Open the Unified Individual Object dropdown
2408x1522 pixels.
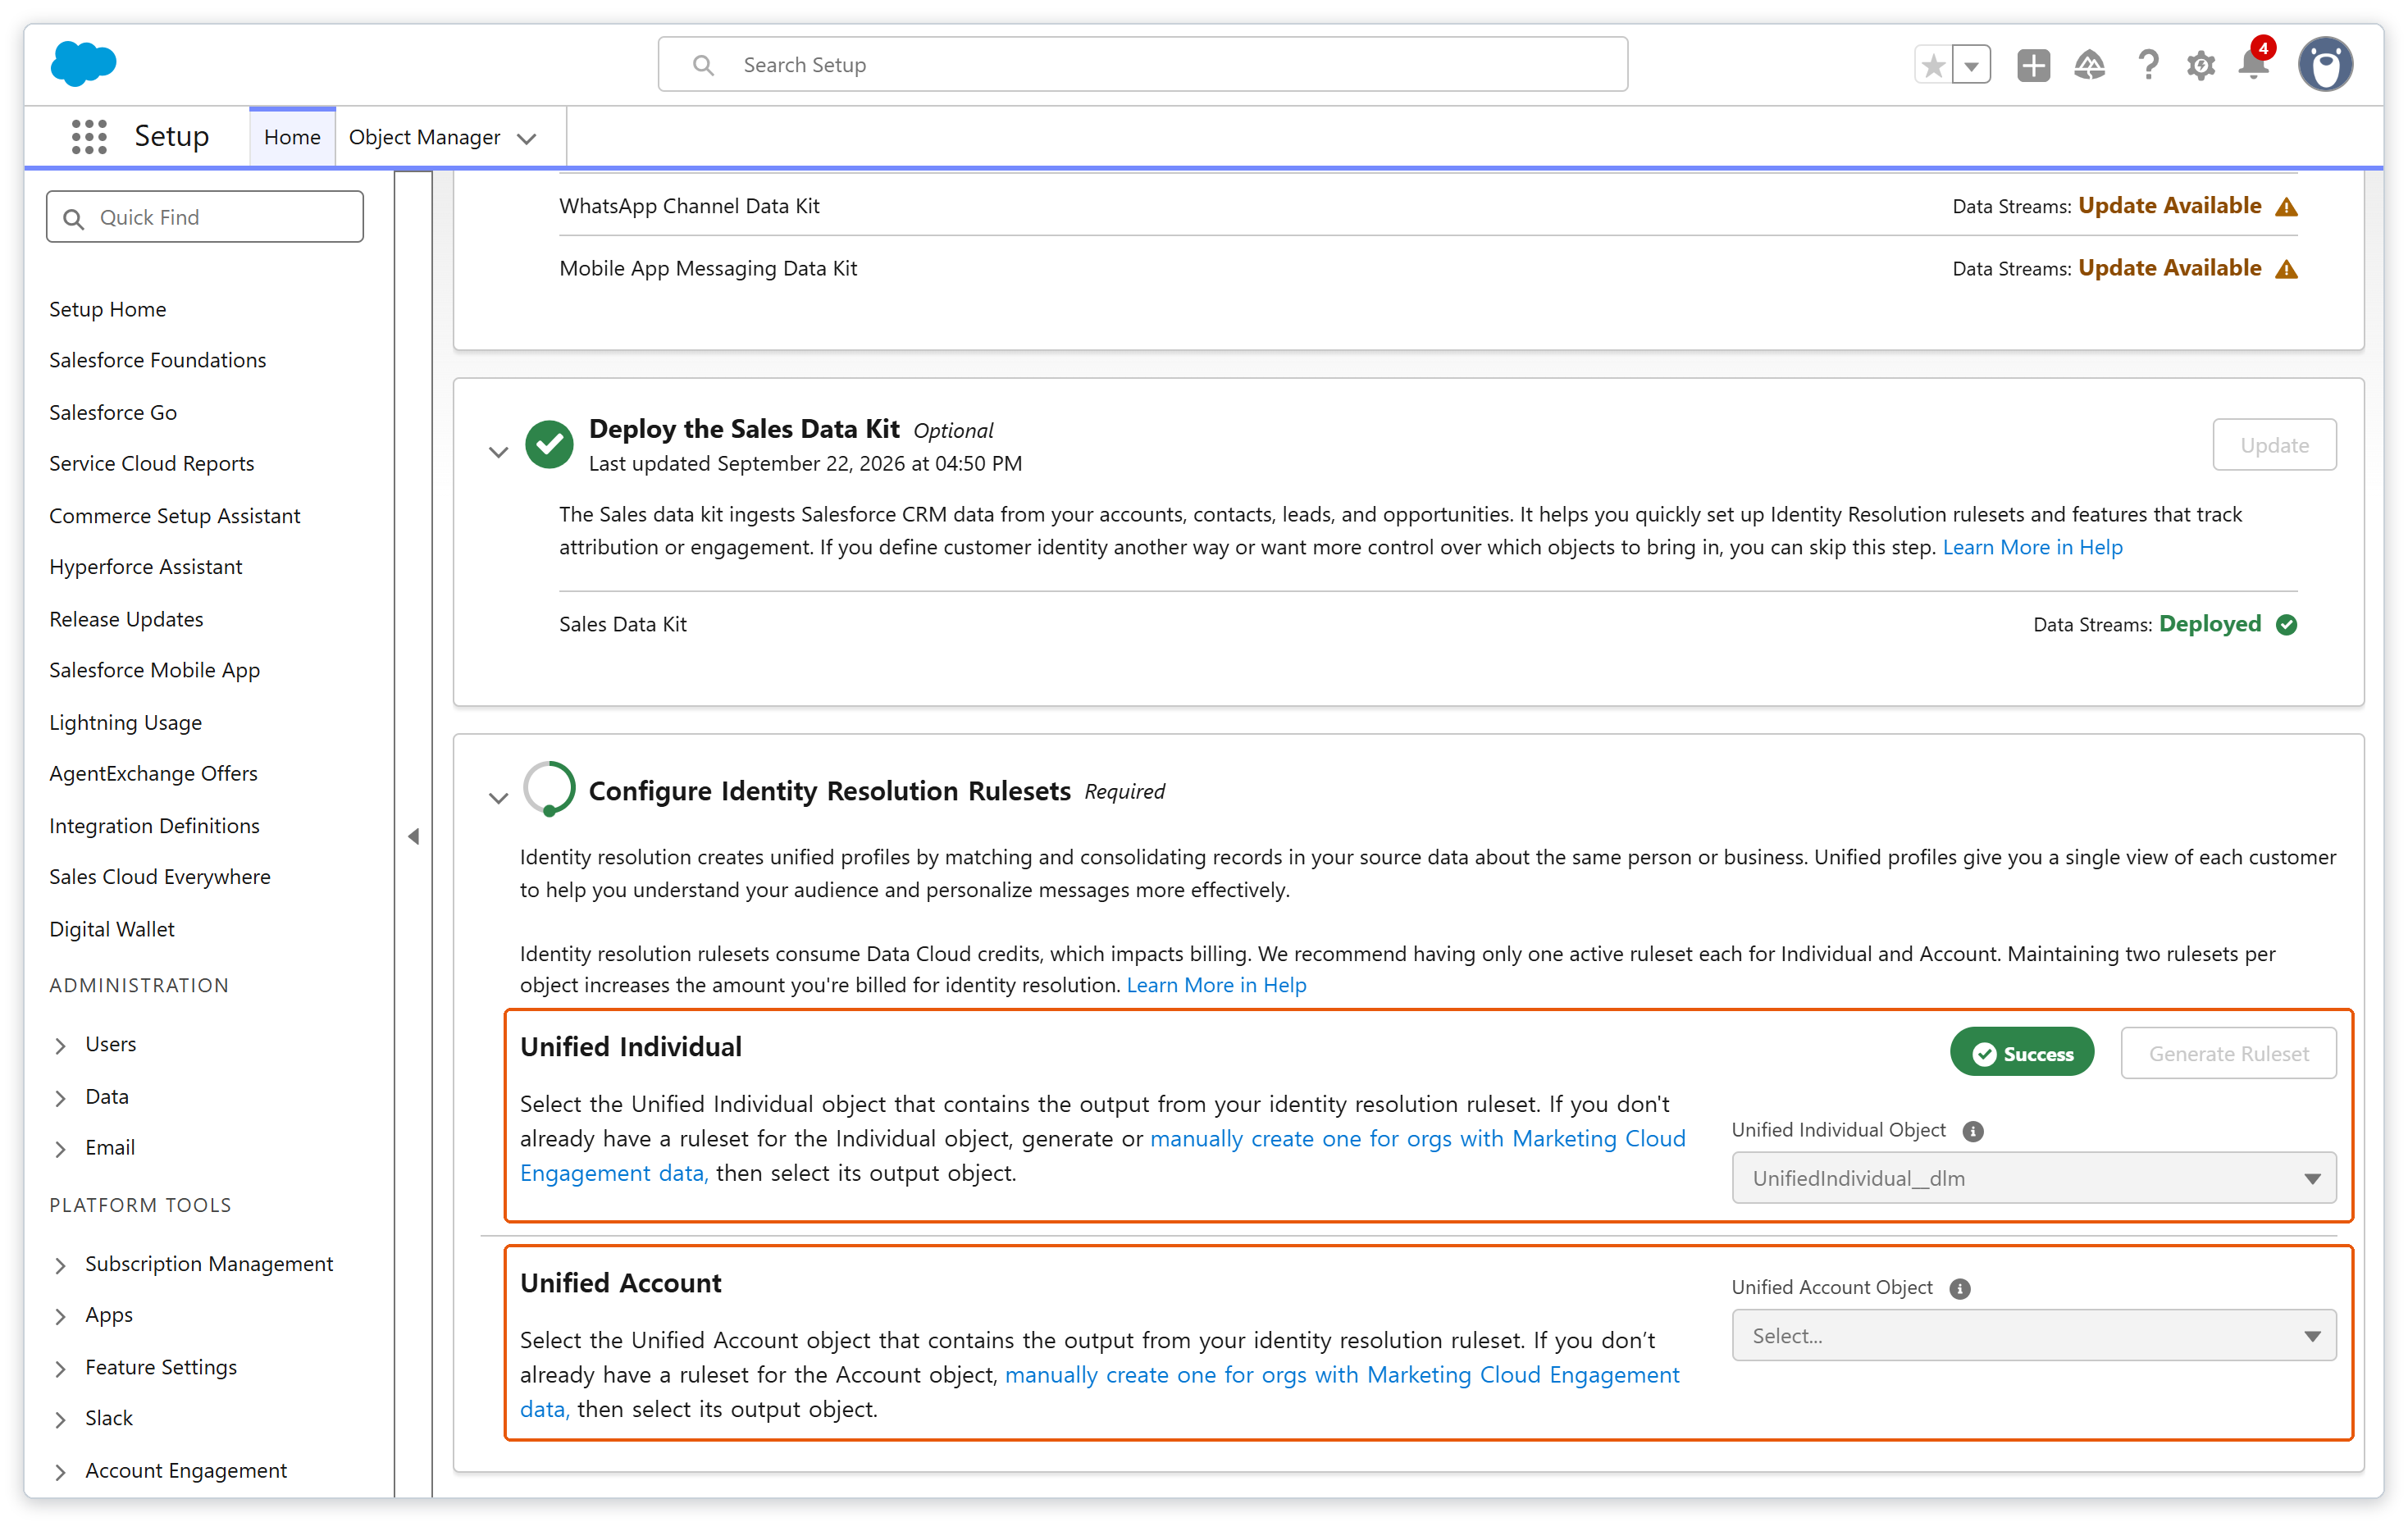click(2033, 1178)
